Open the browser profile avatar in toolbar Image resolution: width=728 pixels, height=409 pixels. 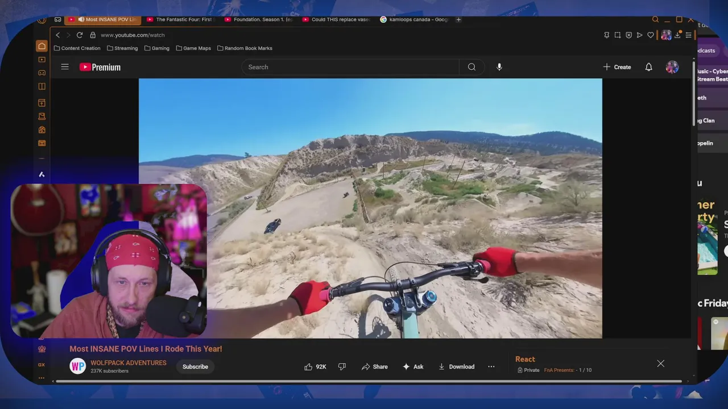pyautogui.click(x=666, y=35)
